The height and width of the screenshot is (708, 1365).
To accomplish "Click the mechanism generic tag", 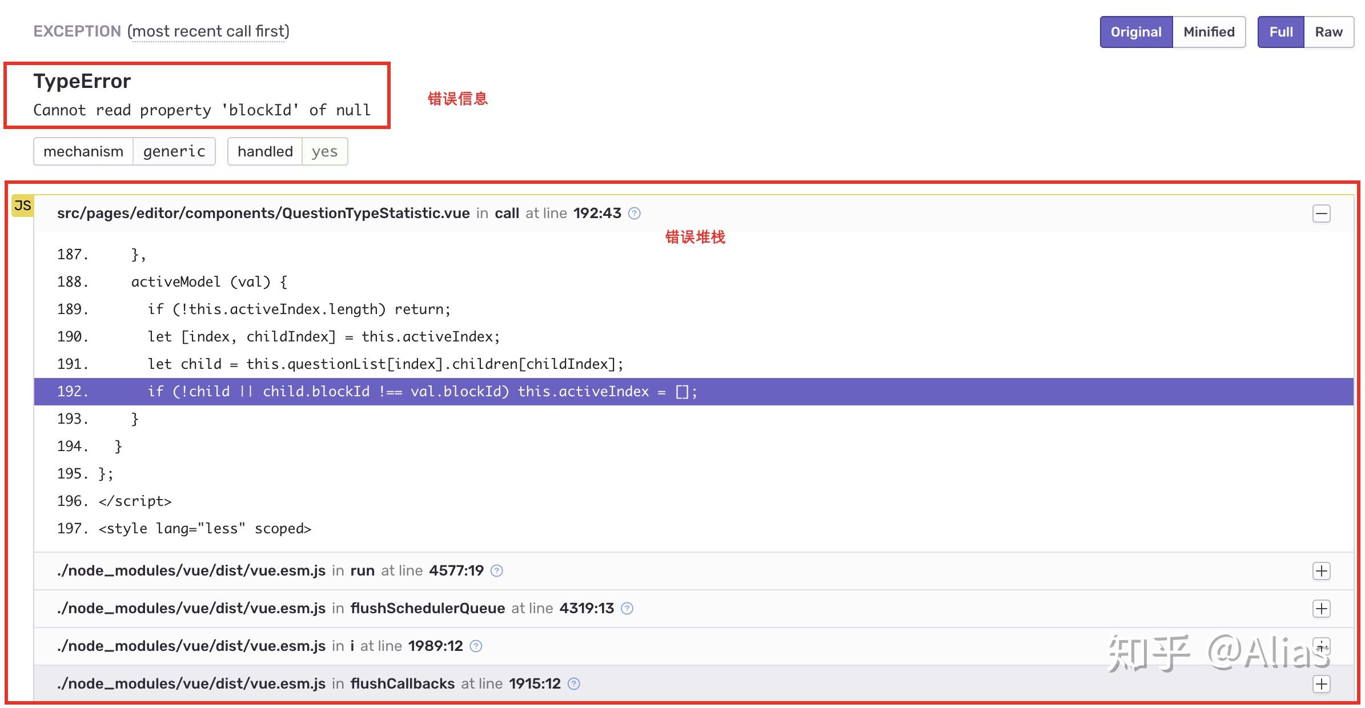I will tap(124, 151).
